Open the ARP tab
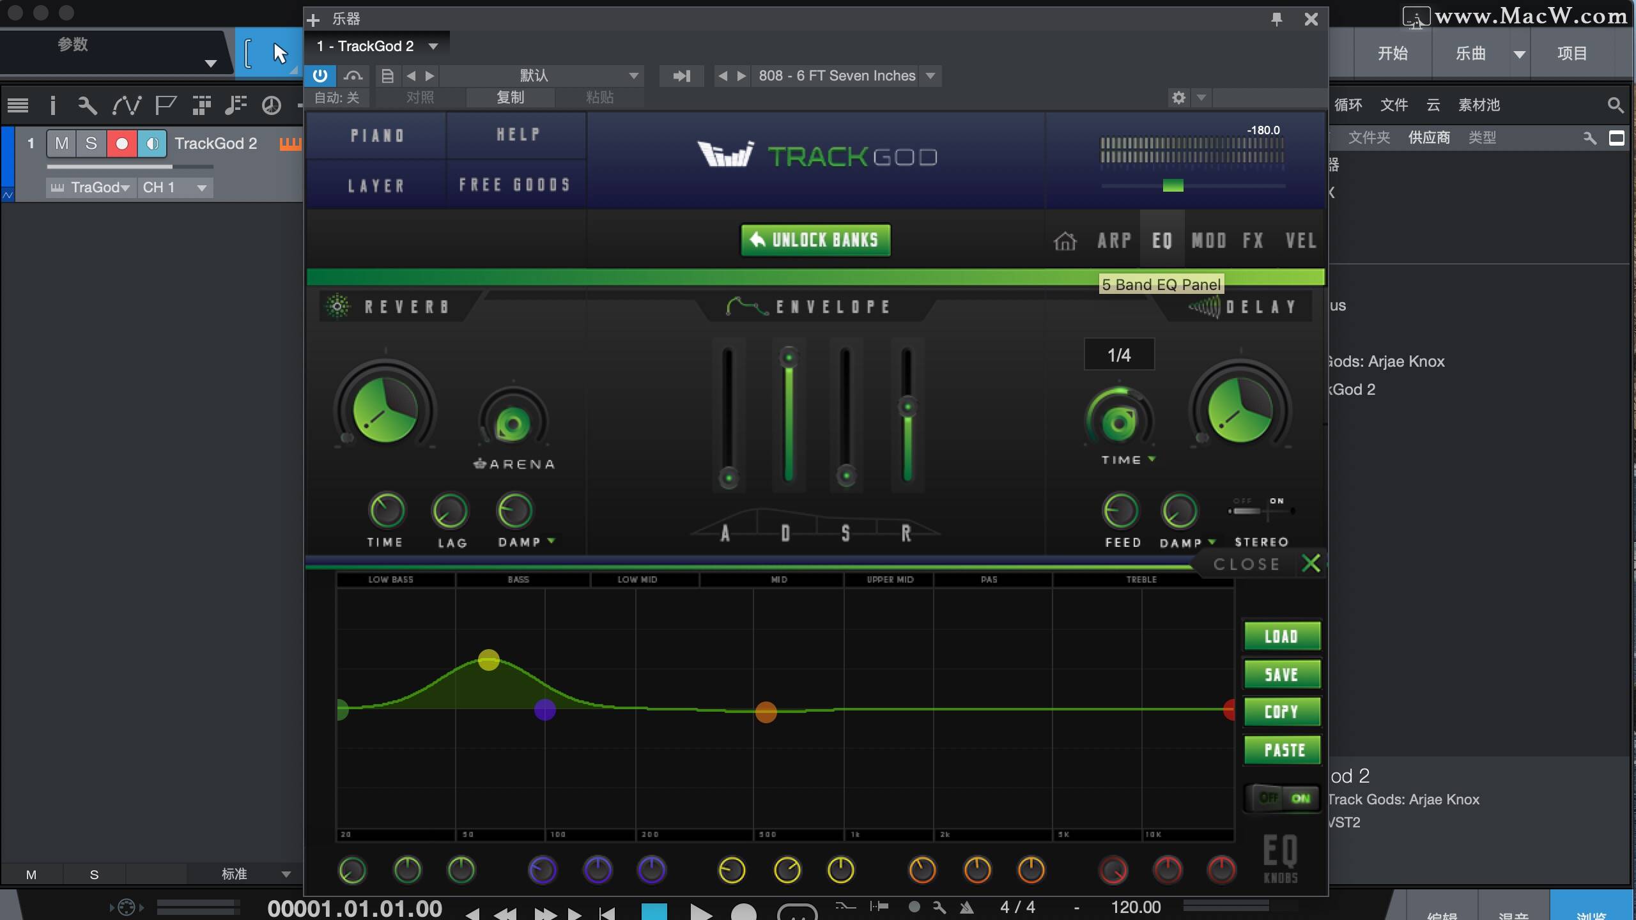Viewport: 1636px width, 920px height. pyautogui.click(x=1114, y=241)
